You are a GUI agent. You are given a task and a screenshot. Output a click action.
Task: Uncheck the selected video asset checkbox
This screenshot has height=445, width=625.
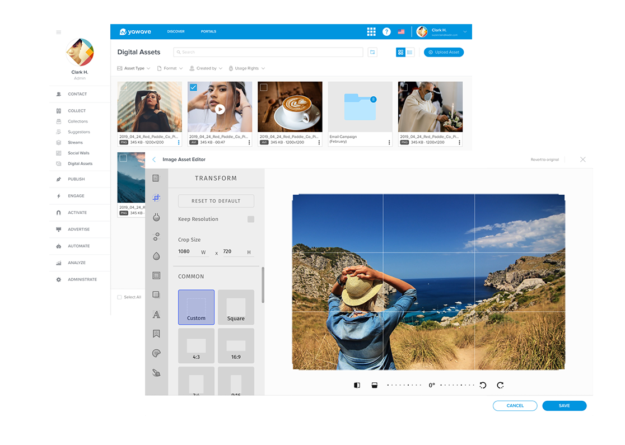click(x=193, y=87)
